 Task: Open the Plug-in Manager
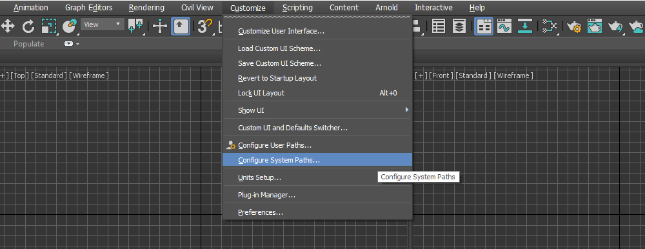pos(317,195)
